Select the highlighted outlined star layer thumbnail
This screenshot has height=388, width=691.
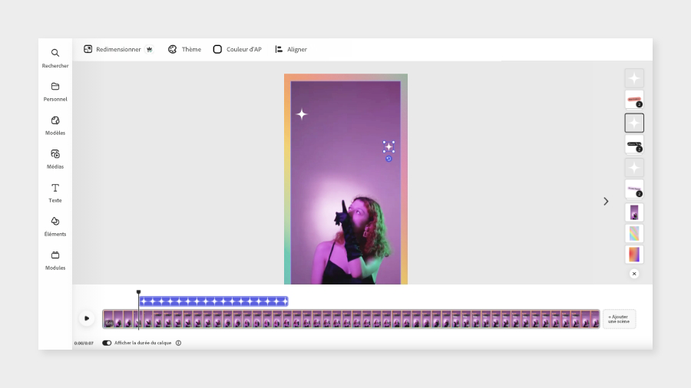tap(634, 123)
